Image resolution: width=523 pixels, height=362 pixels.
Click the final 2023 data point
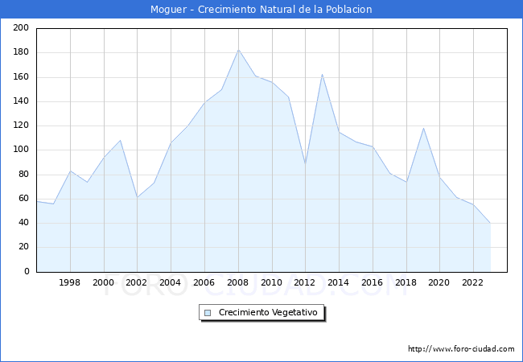[x=490, y=223]
